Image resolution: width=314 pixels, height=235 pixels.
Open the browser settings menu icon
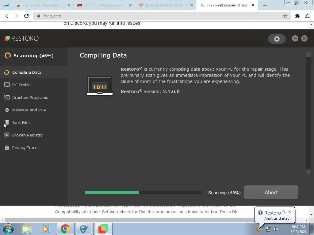(307, 16)
